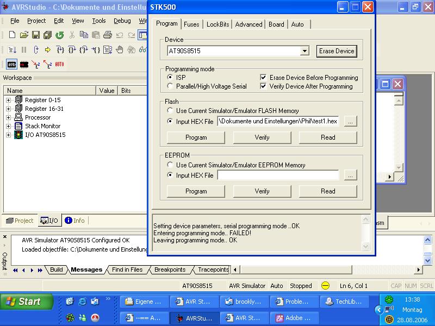Open the Info workspace tab
The image size is (435, 326).
[x=74, y=221]
